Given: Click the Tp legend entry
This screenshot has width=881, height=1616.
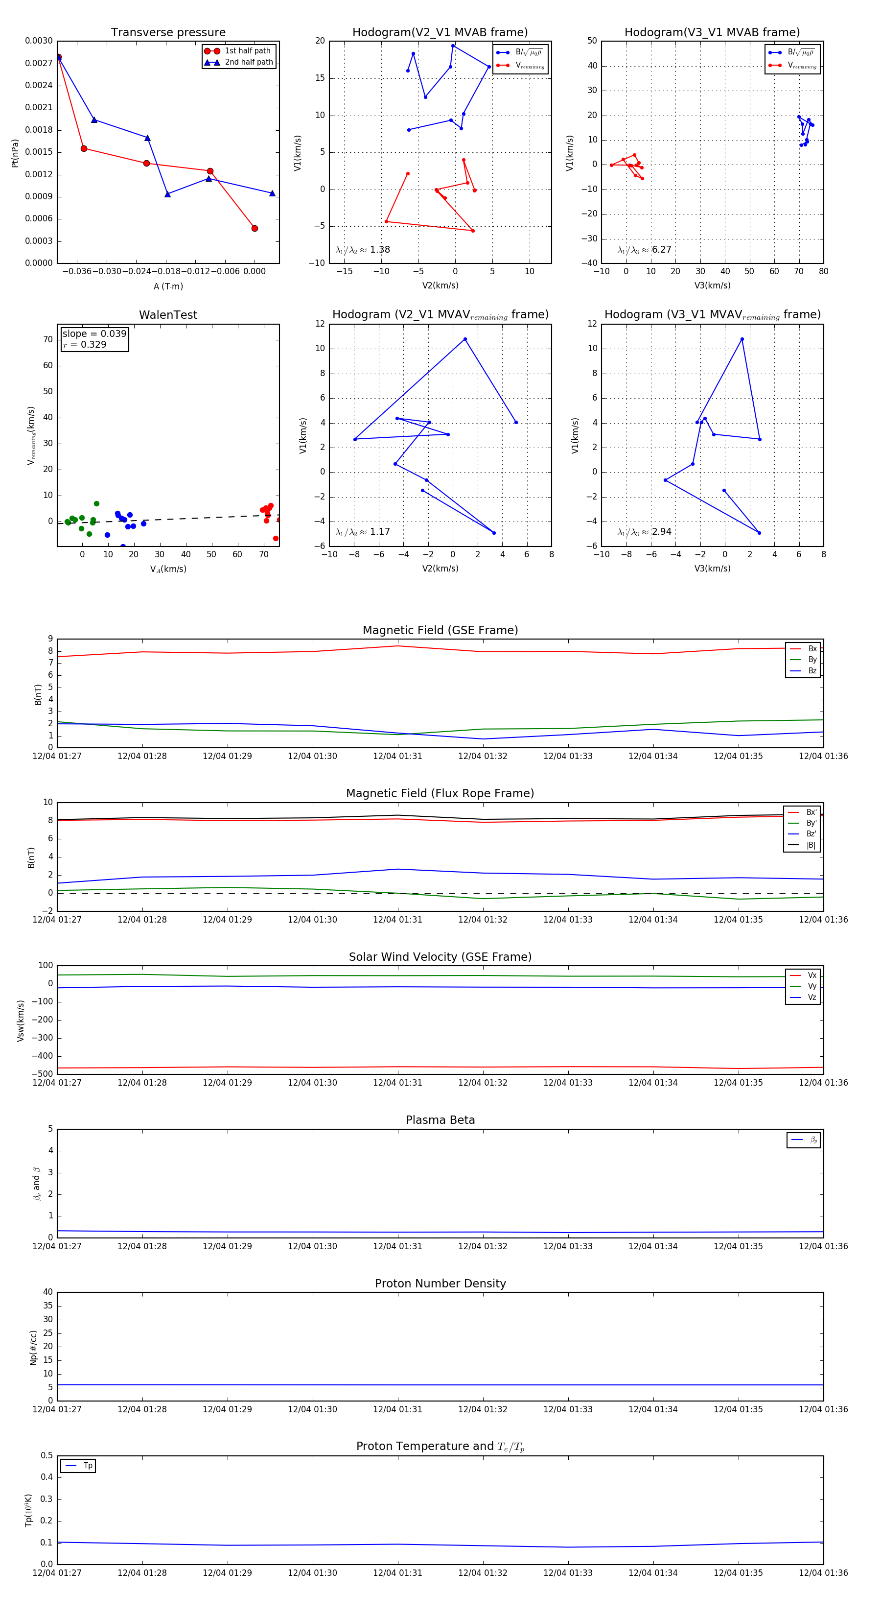Looking at the screenshot, I should click(x=79, y=1466).
